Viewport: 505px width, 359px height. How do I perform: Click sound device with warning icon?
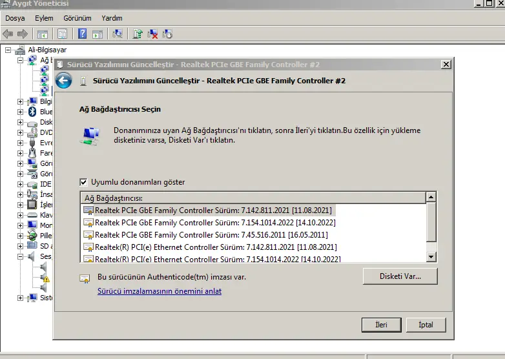[45, 277]
